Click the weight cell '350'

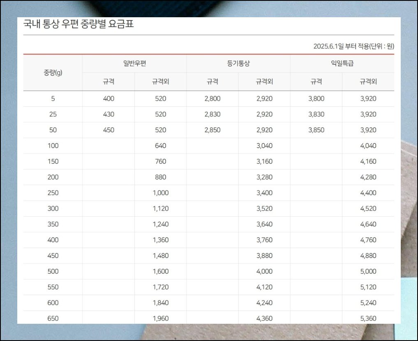point(53,224)
